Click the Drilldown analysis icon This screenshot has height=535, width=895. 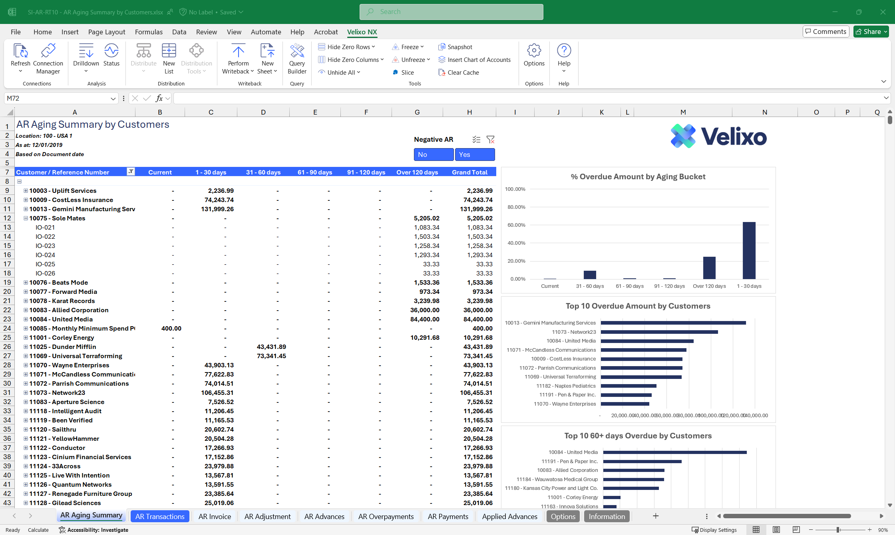pos(86,51)
